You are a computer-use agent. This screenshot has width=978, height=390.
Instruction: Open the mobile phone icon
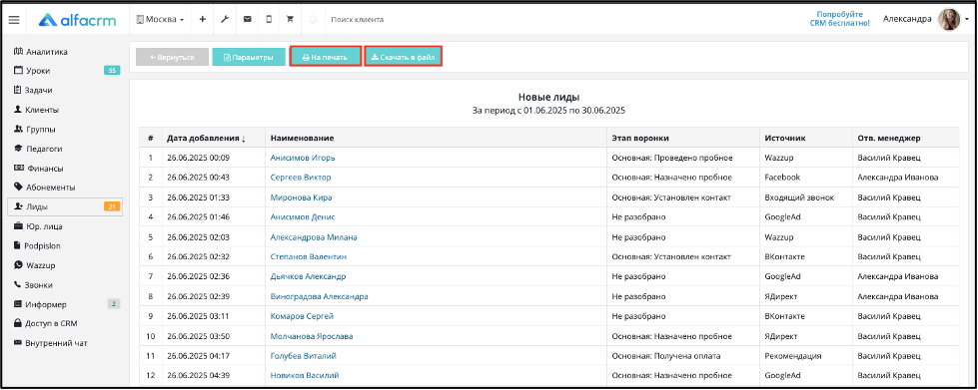tap(269, 19)
